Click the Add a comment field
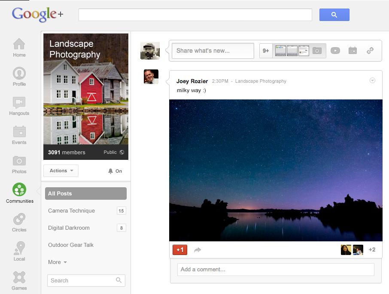Viewport: 389px width, 294px height. [x=275, y=270]
